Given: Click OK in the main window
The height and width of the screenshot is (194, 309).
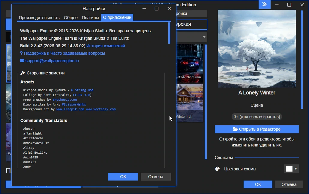Looking at the screenshot, I should pyautogui.click(x=258, y=184).
